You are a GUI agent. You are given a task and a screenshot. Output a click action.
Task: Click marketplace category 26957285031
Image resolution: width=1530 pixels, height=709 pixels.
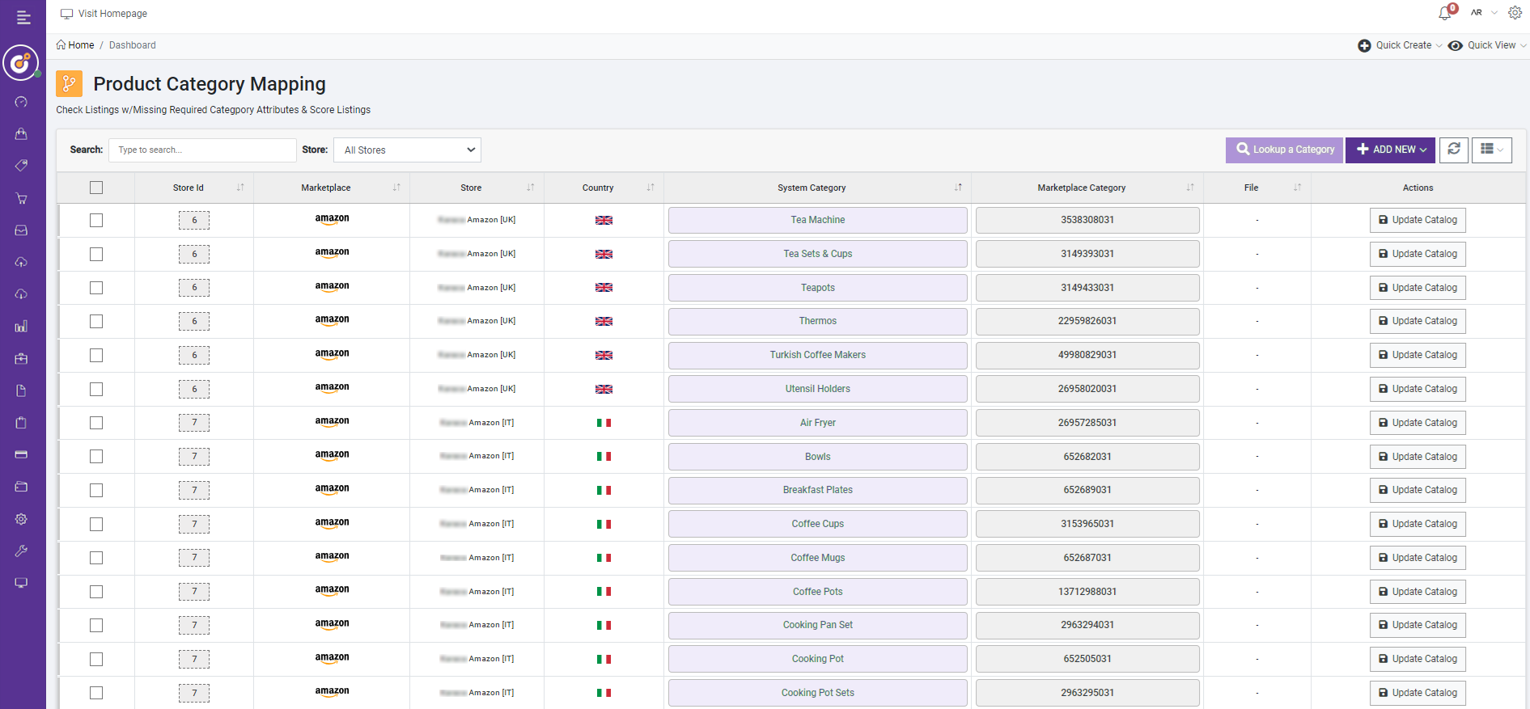tap(1087, 423)
